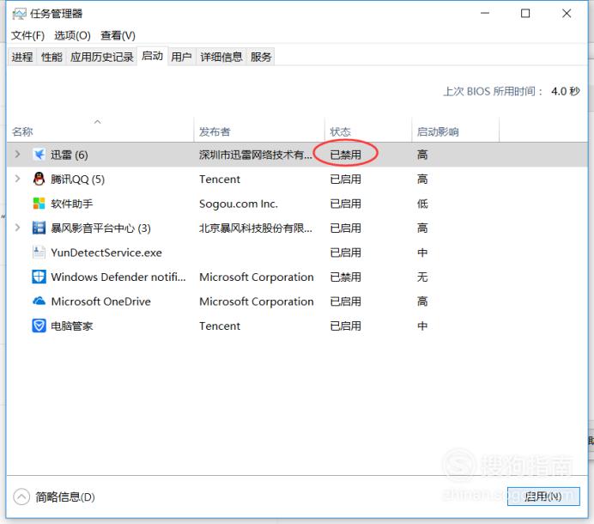594x524 pixels.
Task: Click Tencent publisher in 腾讯QQ row
Action: pos(220,179)
